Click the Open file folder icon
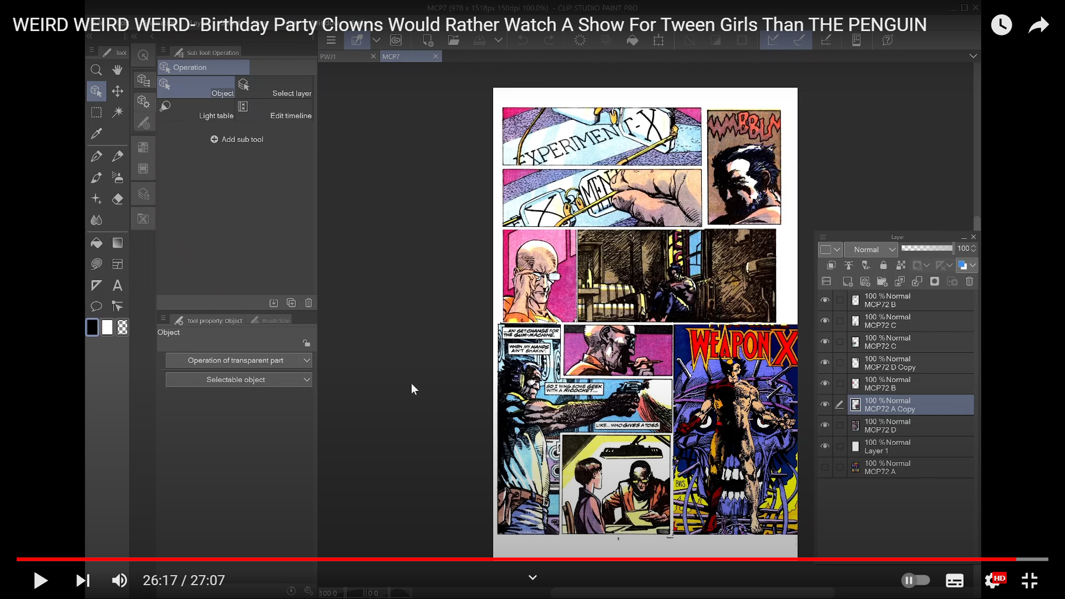This screenshot has height=599, width=1065. pos(454,40)
